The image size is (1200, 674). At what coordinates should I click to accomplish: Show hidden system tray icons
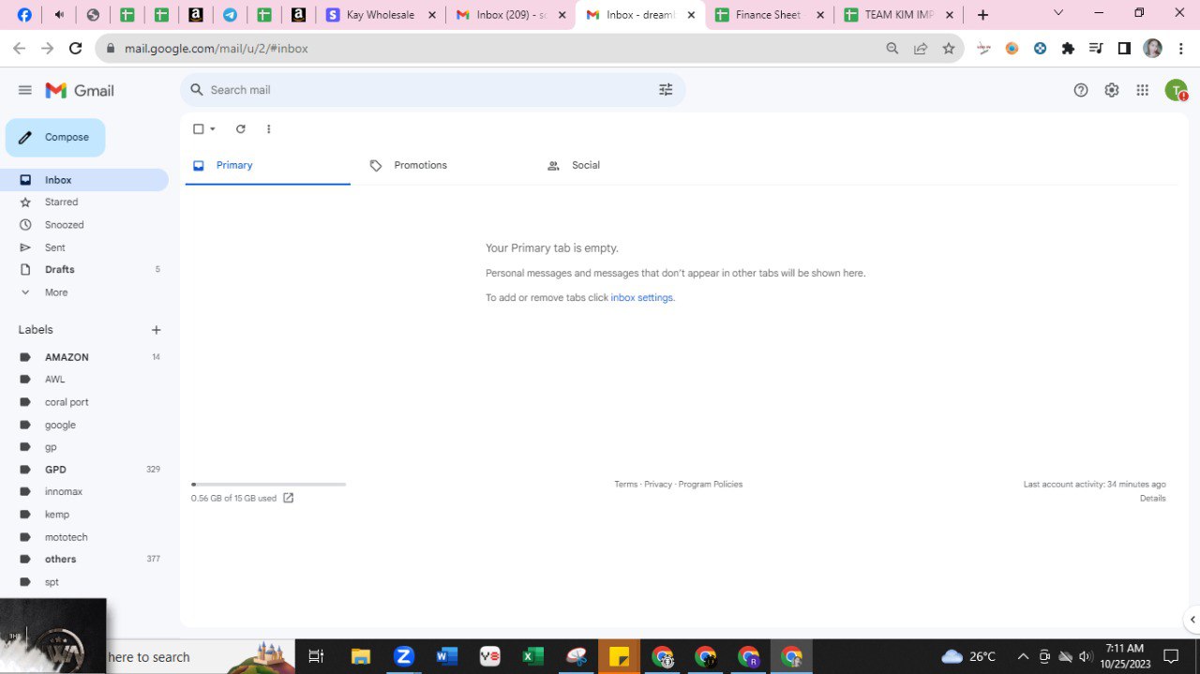click(1023, 656)
